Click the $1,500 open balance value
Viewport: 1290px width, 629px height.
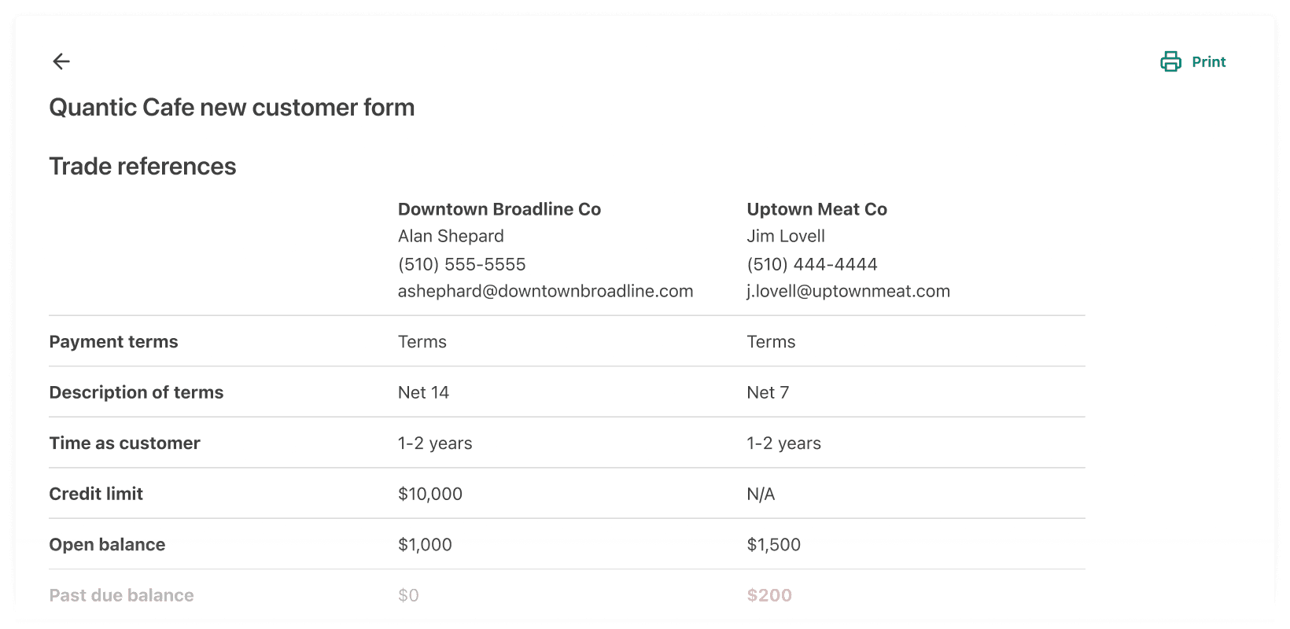click(773, 545)
